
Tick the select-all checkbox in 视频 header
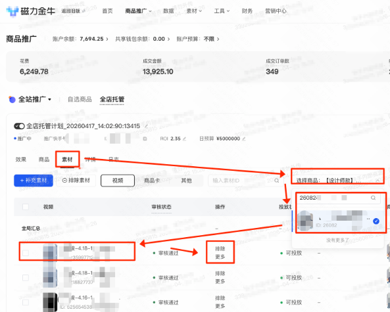[x=26, y=207]
